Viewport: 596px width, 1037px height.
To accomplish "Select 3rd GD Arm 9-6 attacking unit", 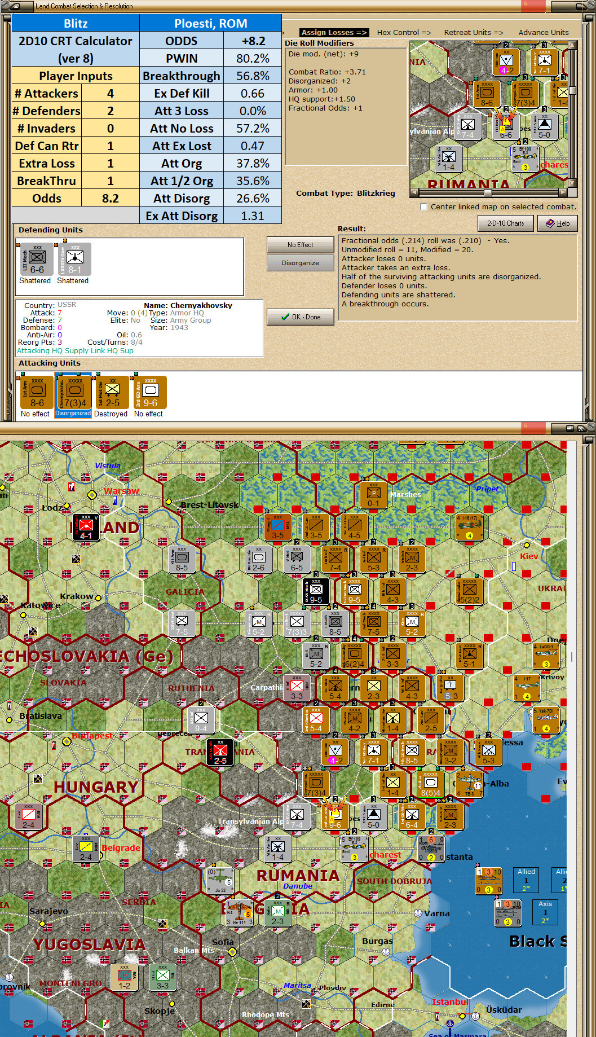I will click(150, 392).
